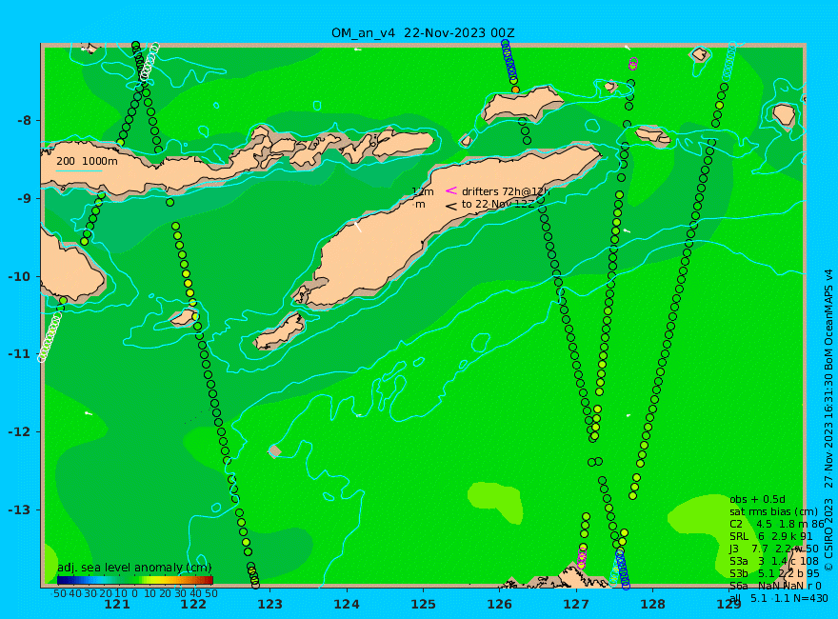This screenshot has width=838, height=619.
Task: Click the longitude label "122"
Action: click(x=193, y=605)
